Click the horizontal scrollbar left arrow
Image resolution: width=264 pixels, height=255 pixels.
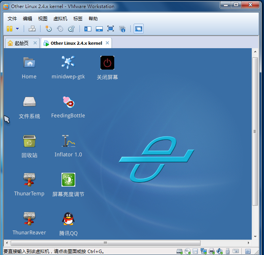click(x=7, y=243)
